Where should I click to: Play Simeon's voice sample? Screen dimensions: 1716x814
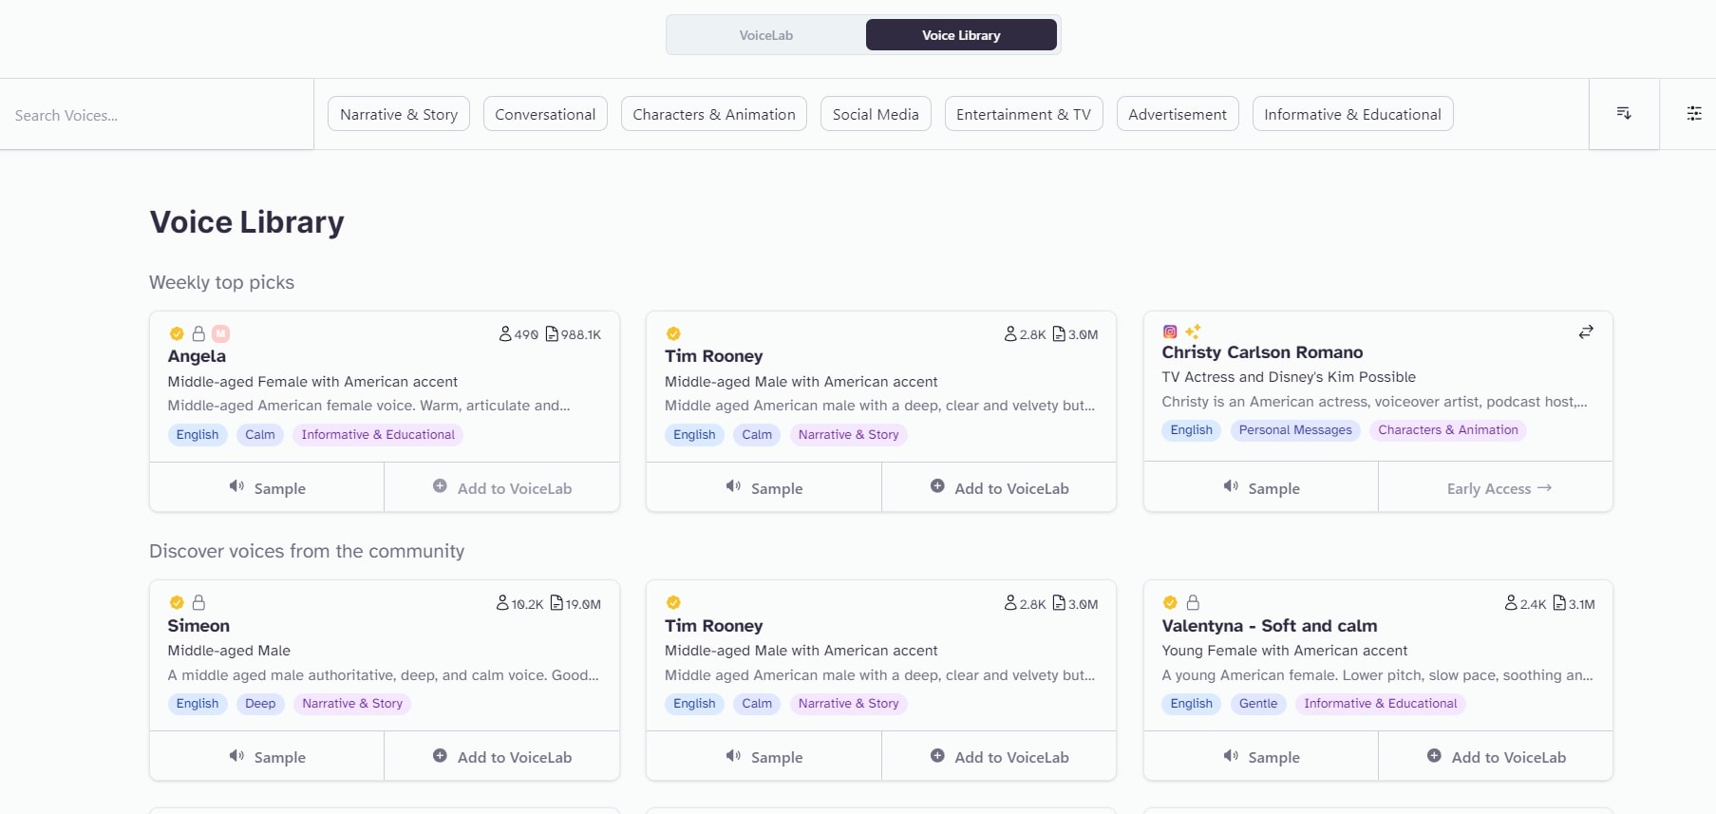[267, 756]
